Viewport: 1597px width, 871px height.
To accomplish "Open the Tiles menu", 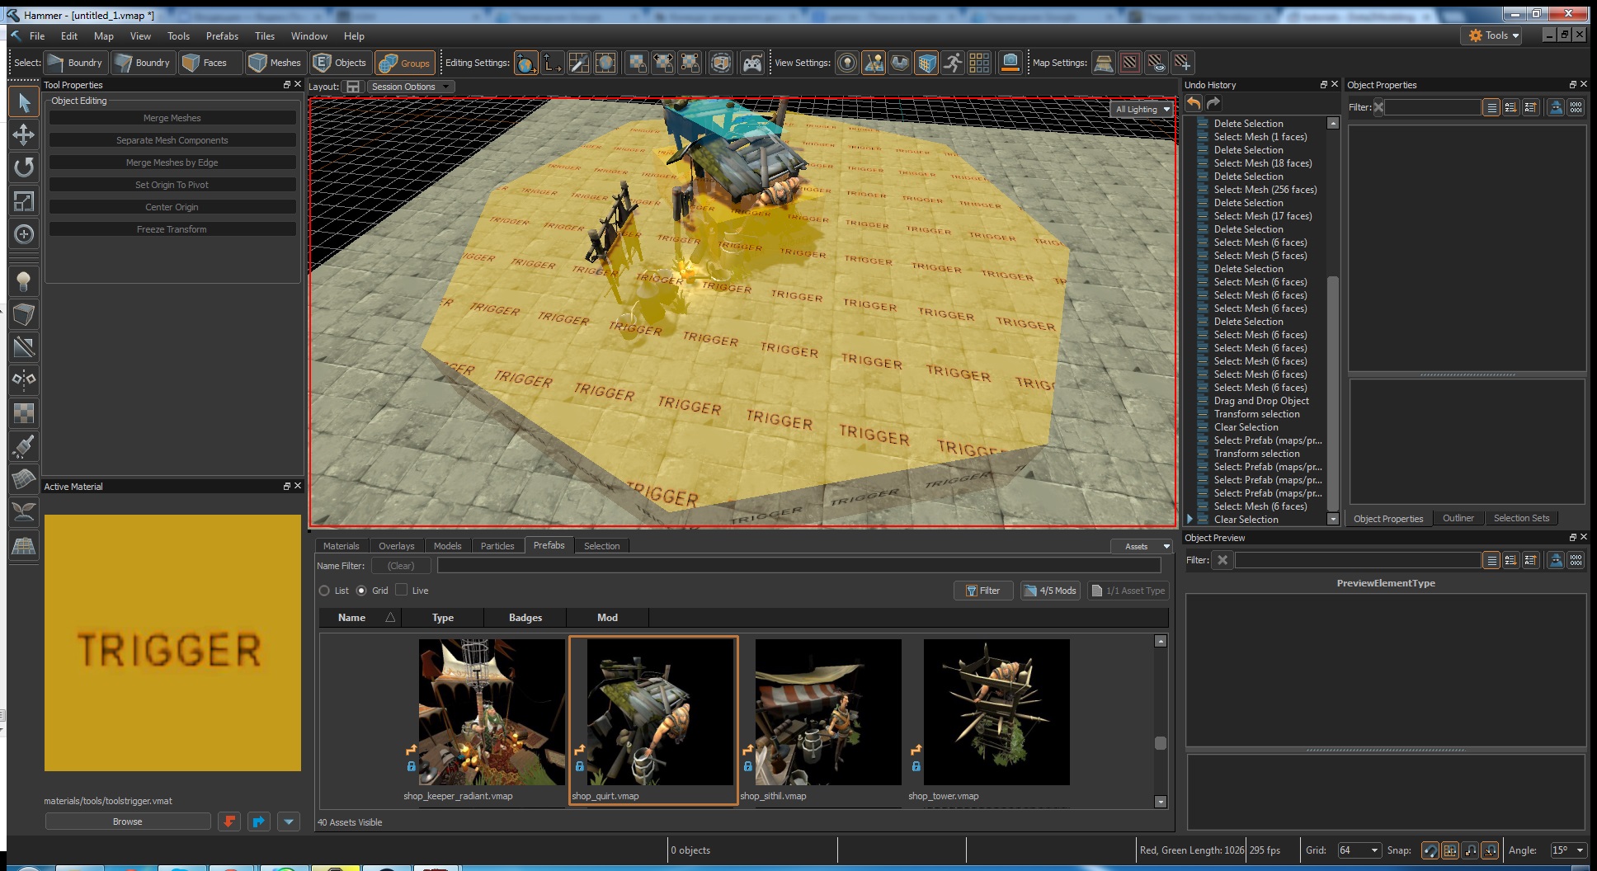I will tap(265, 36).
